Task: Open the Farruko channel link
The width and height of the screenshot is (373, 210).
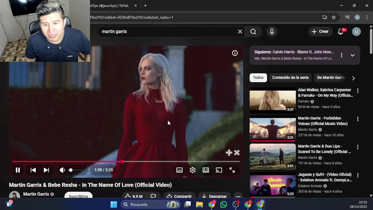Action: (303, 101)
